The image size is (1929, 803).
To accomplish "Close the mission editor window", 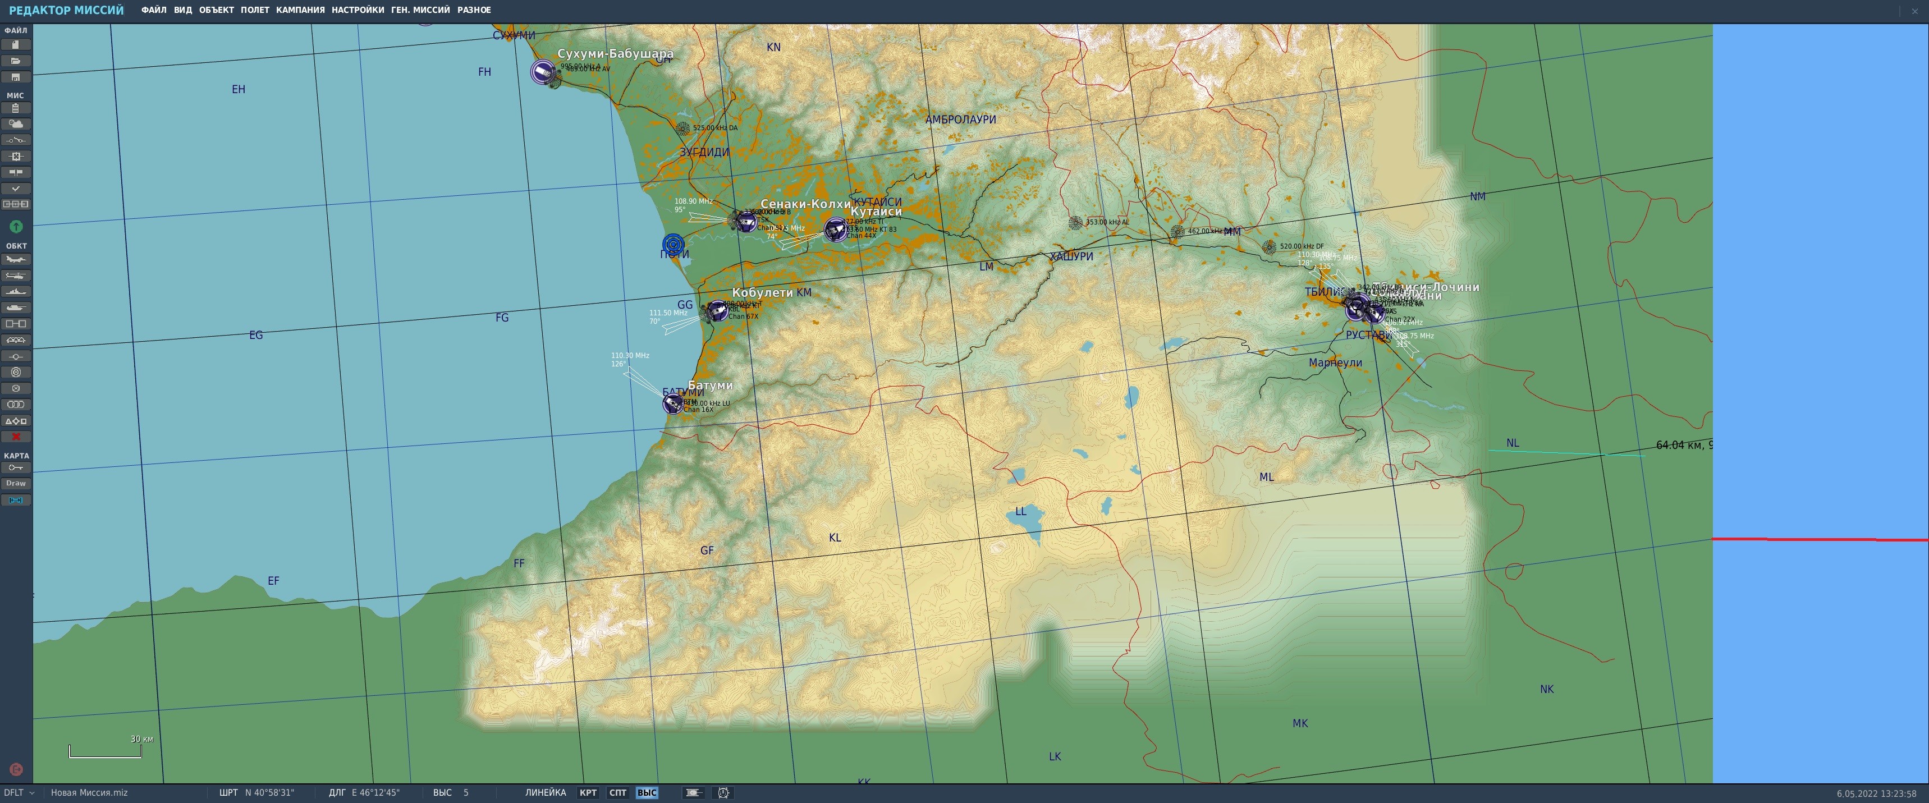I will click(x=1915, y=11).
